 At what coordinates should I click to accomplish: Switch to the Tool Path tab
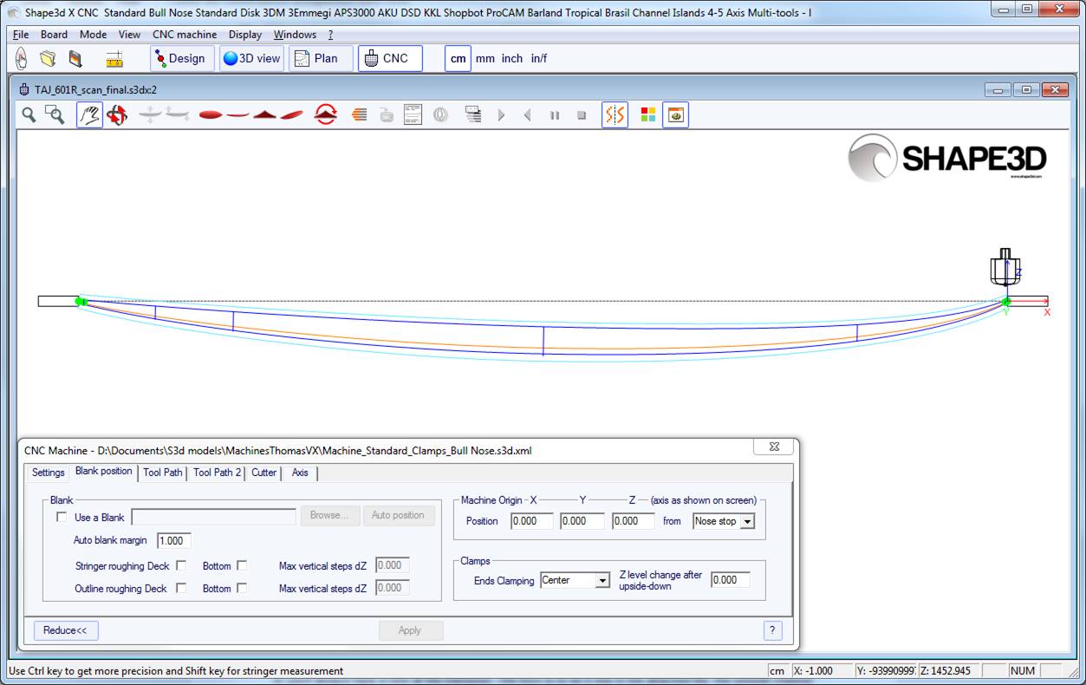[163, 473]
